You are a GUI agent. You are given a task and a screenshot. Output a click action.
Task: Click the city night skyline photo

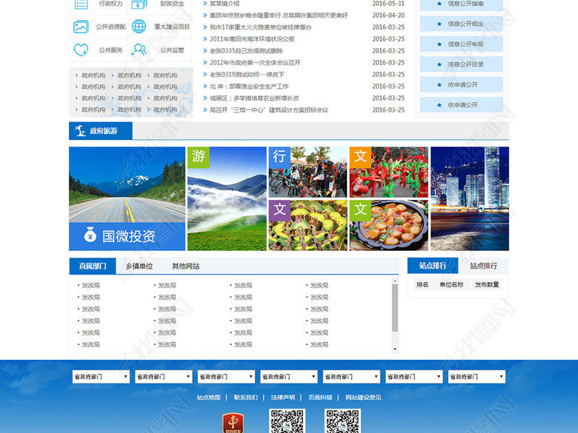coord(470,199)
